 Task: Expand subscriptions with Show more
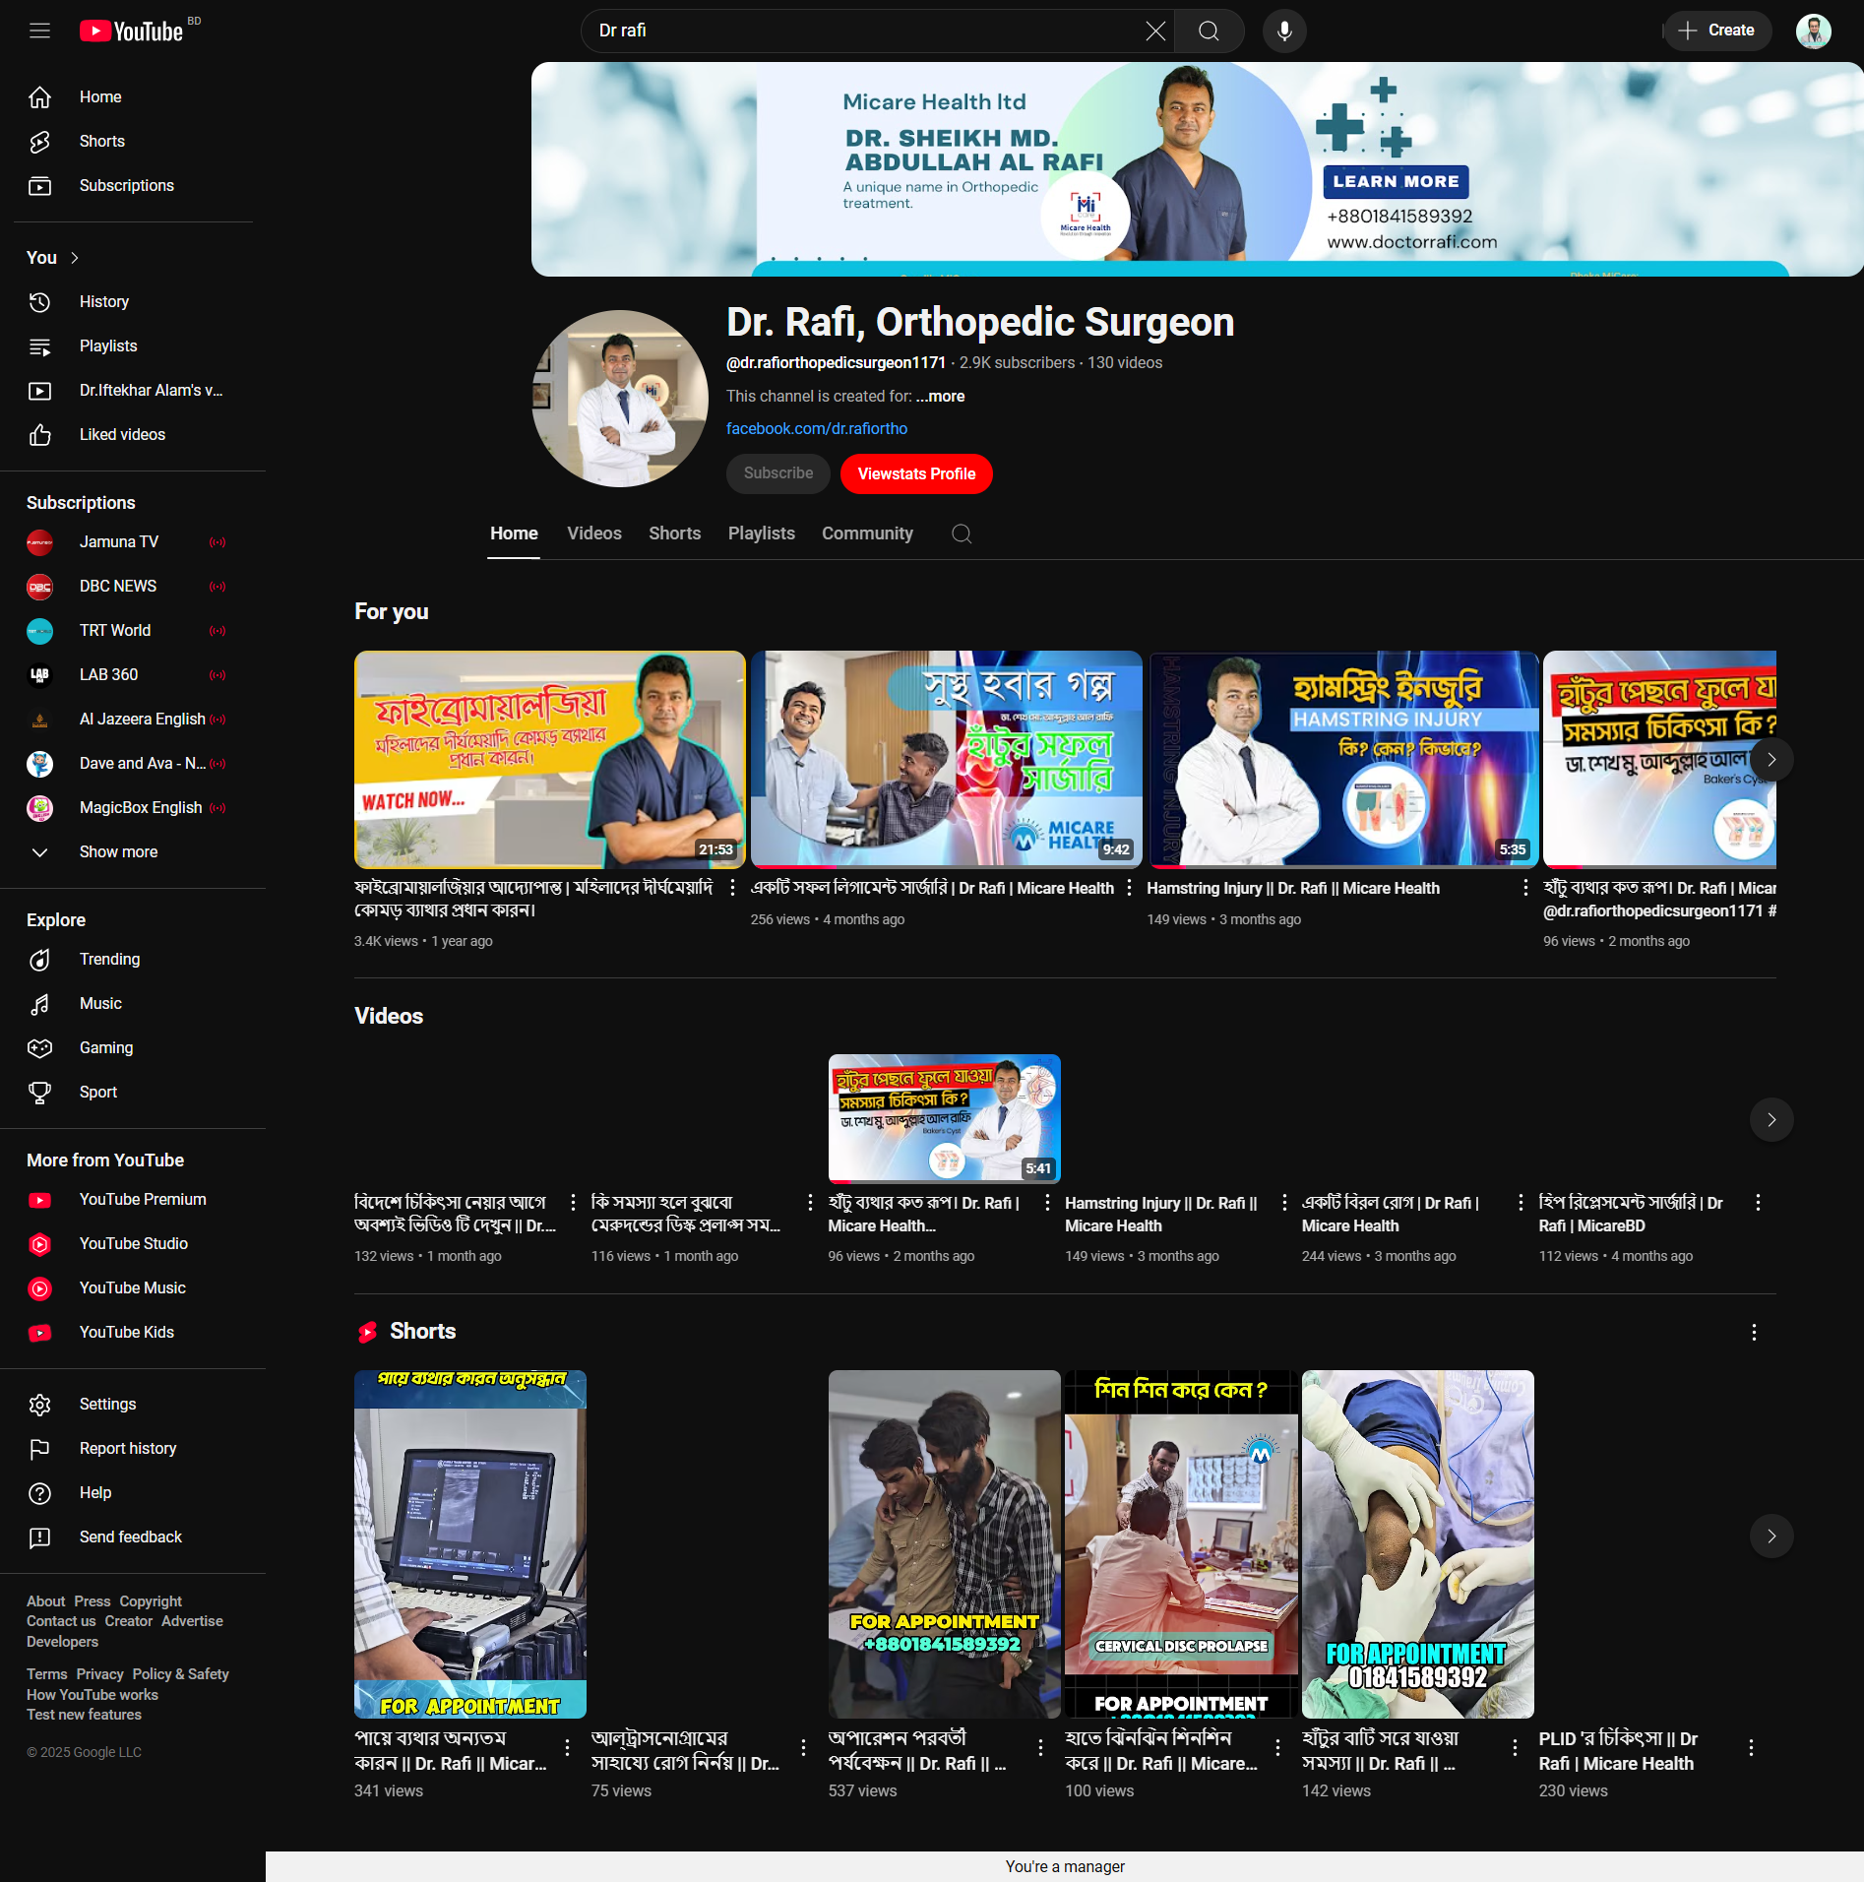[x=133, y=852]
